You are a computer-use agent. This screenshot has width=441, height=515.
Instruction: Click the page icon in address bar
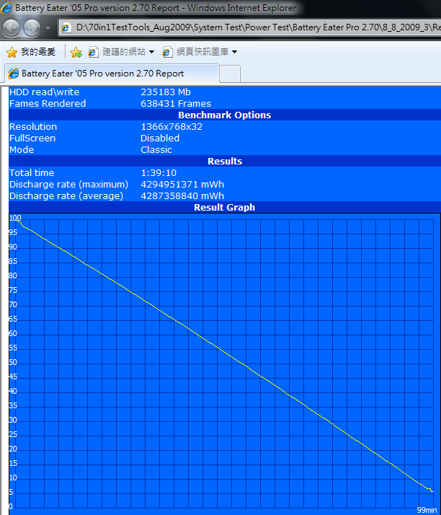(x=66, y=28)
